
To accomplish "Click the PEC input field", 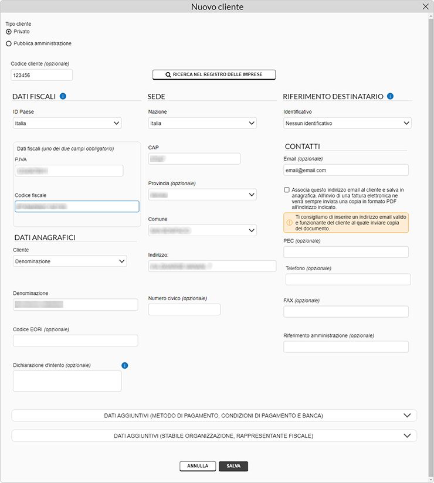I will click(x=346, y=252).
